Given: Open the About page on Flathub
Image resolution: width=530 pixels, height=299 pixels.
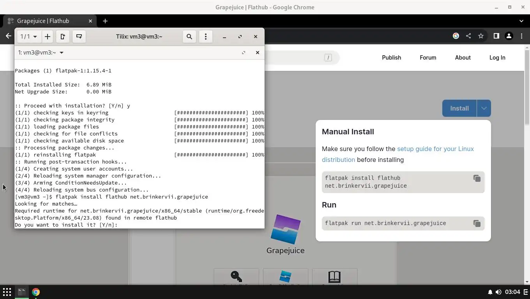Looking at the screenshot, I should click(x=463, y=58).
